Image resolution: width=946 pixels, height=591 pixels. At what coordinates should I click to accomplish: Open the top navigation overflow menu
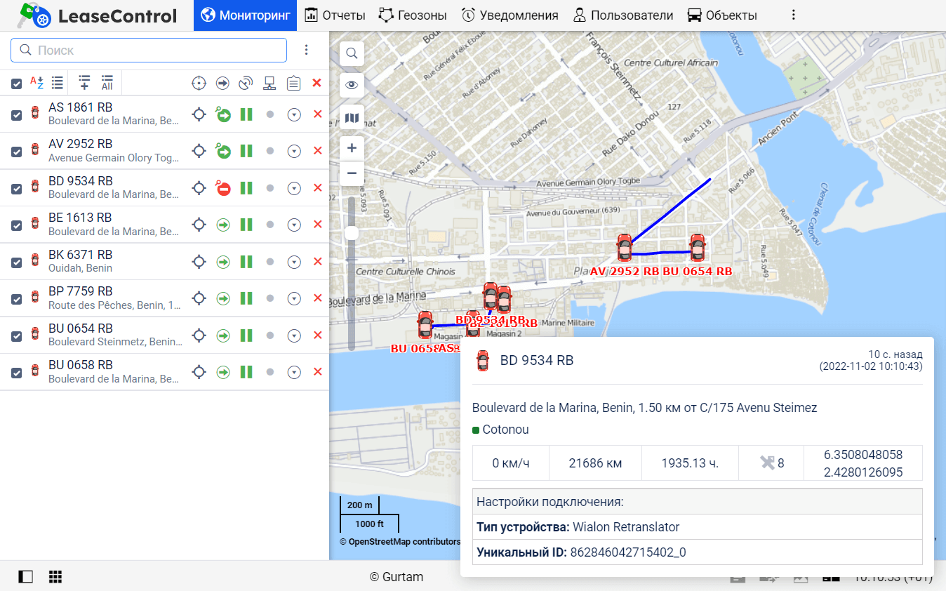(x=794, y=15)
